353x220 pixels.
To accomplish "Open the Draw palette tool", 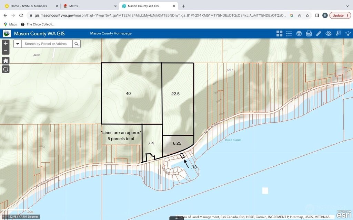I will click(329, 33).
